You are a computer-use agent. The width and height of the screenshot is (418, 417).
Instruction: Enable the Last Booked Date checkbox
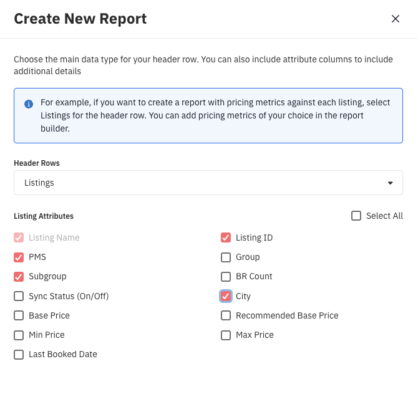19,355
